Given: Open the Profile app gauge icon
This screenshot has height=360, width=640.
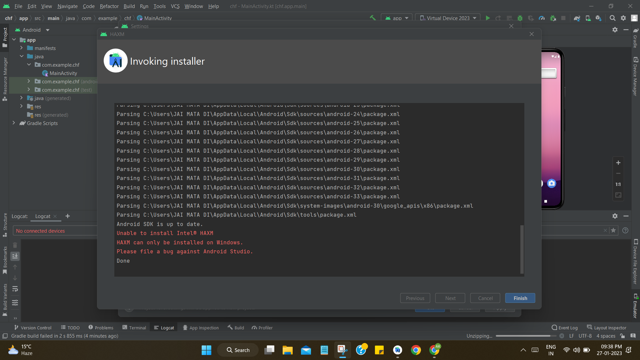Looking at the screenshot, I should pos(542,18).
